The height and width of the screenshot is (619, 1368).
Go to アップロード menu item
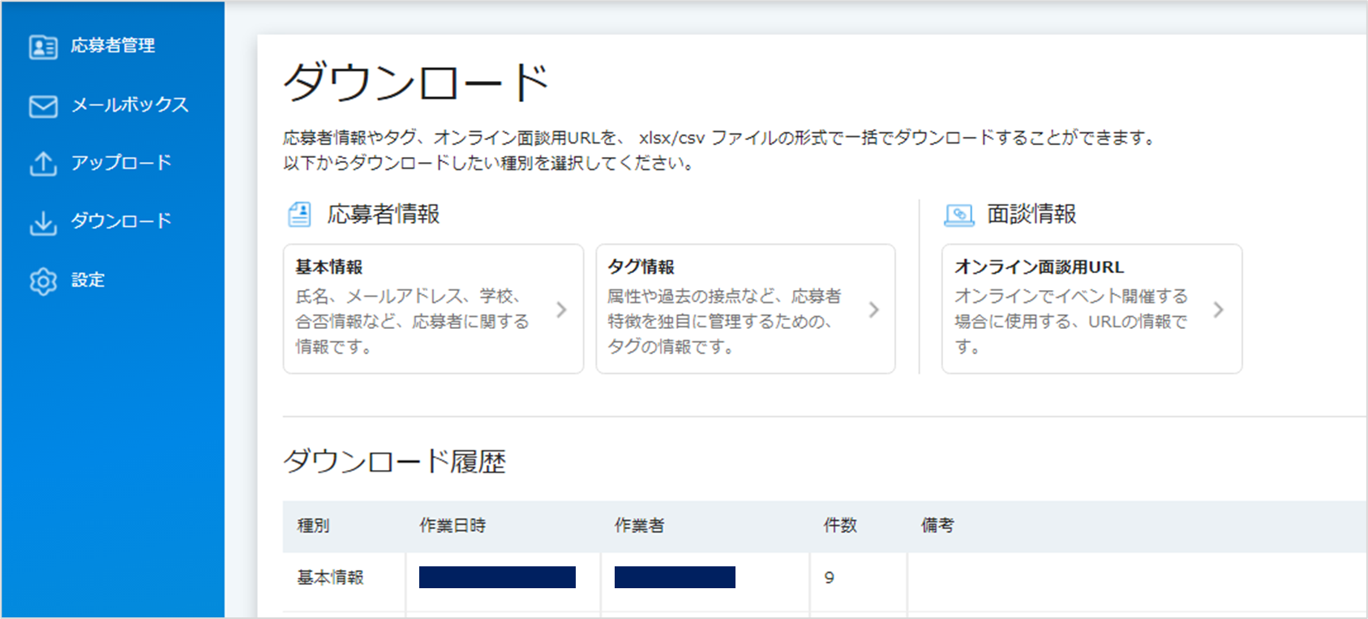122,163
